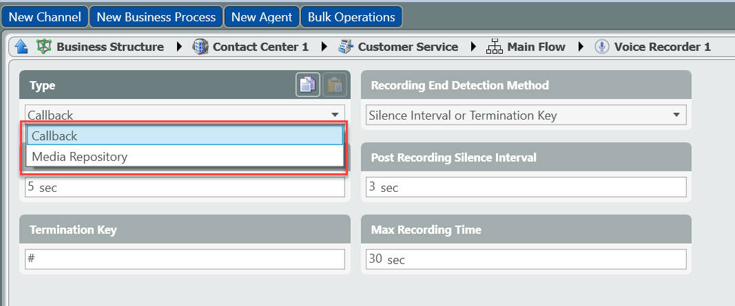Screen dimensions: 735x306
Task: Click the Max Recording Time field
Action: click(x=526, y=259)
